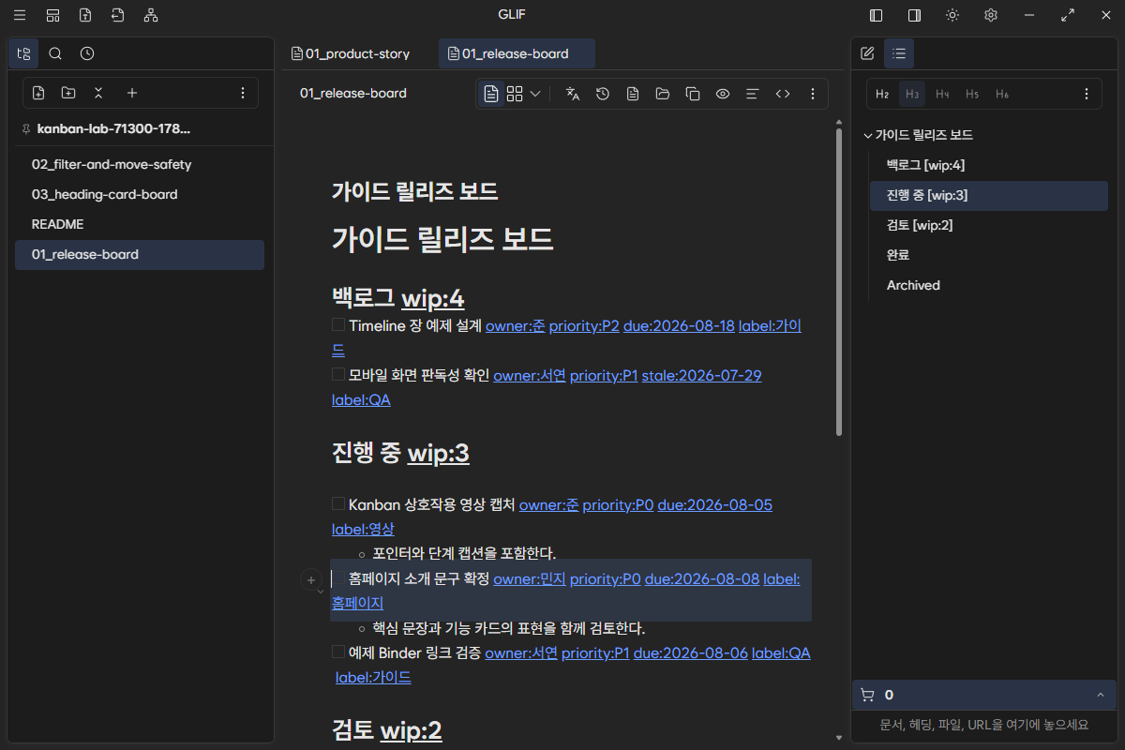Check the 모바일 화면 판독성 확인 task
The height and width of the screenshot is (750, 1125).
[338, 374]
